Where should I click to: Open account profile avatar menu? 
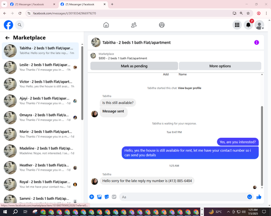pos(260,25)
